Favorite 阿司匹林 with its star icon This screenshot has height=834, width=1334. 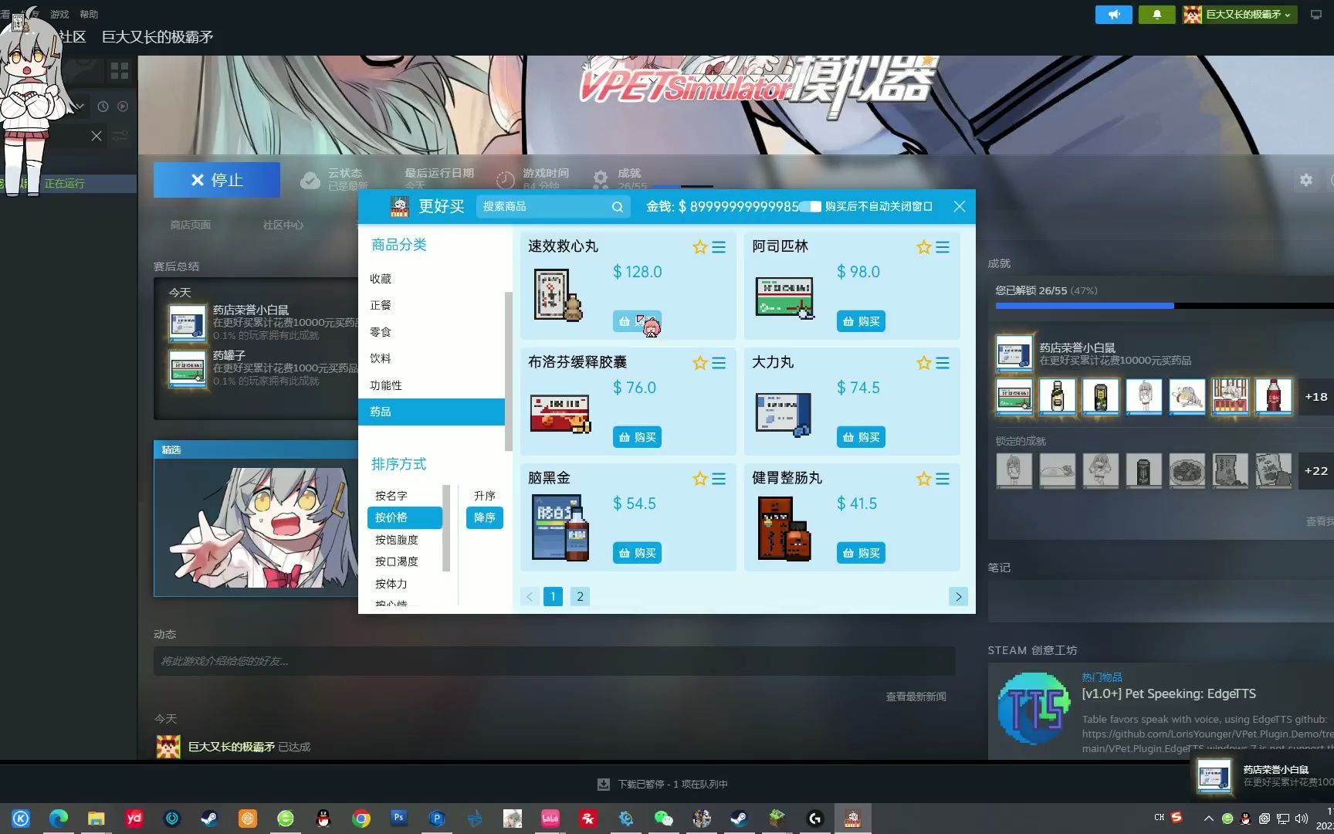[923, 247]
